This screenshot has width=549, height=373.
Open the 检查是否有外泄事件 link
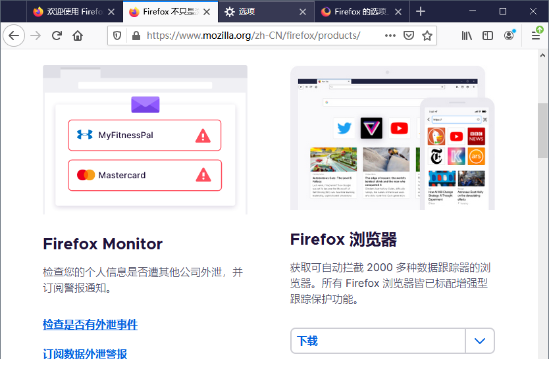click(x=90, y=324)
